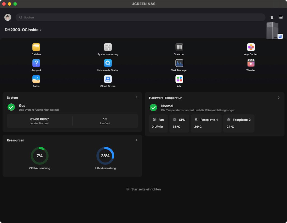This screenshot has height=223, width=287.
Task: Open the Support help icon
Action: click(x=36, y=63)
